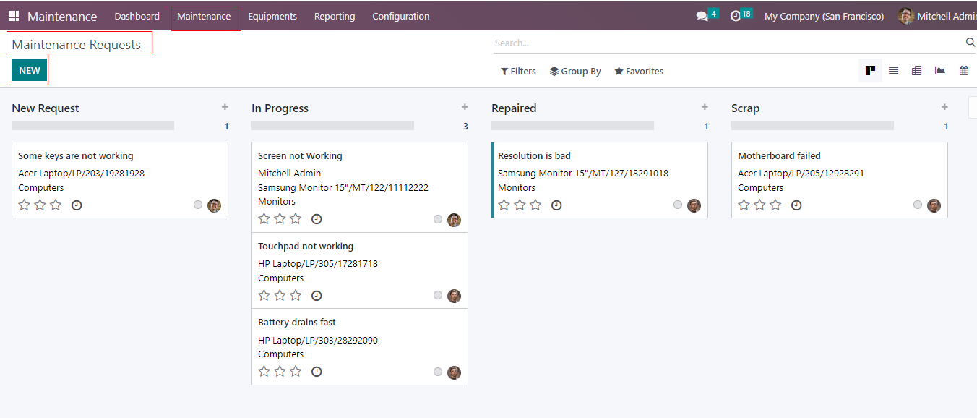Set first priority star on Battery drains fast card

point(264,372)
